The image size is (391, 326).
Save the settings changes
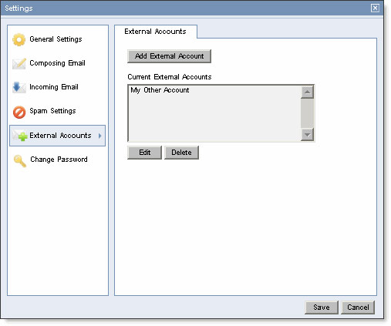(322, 308)
